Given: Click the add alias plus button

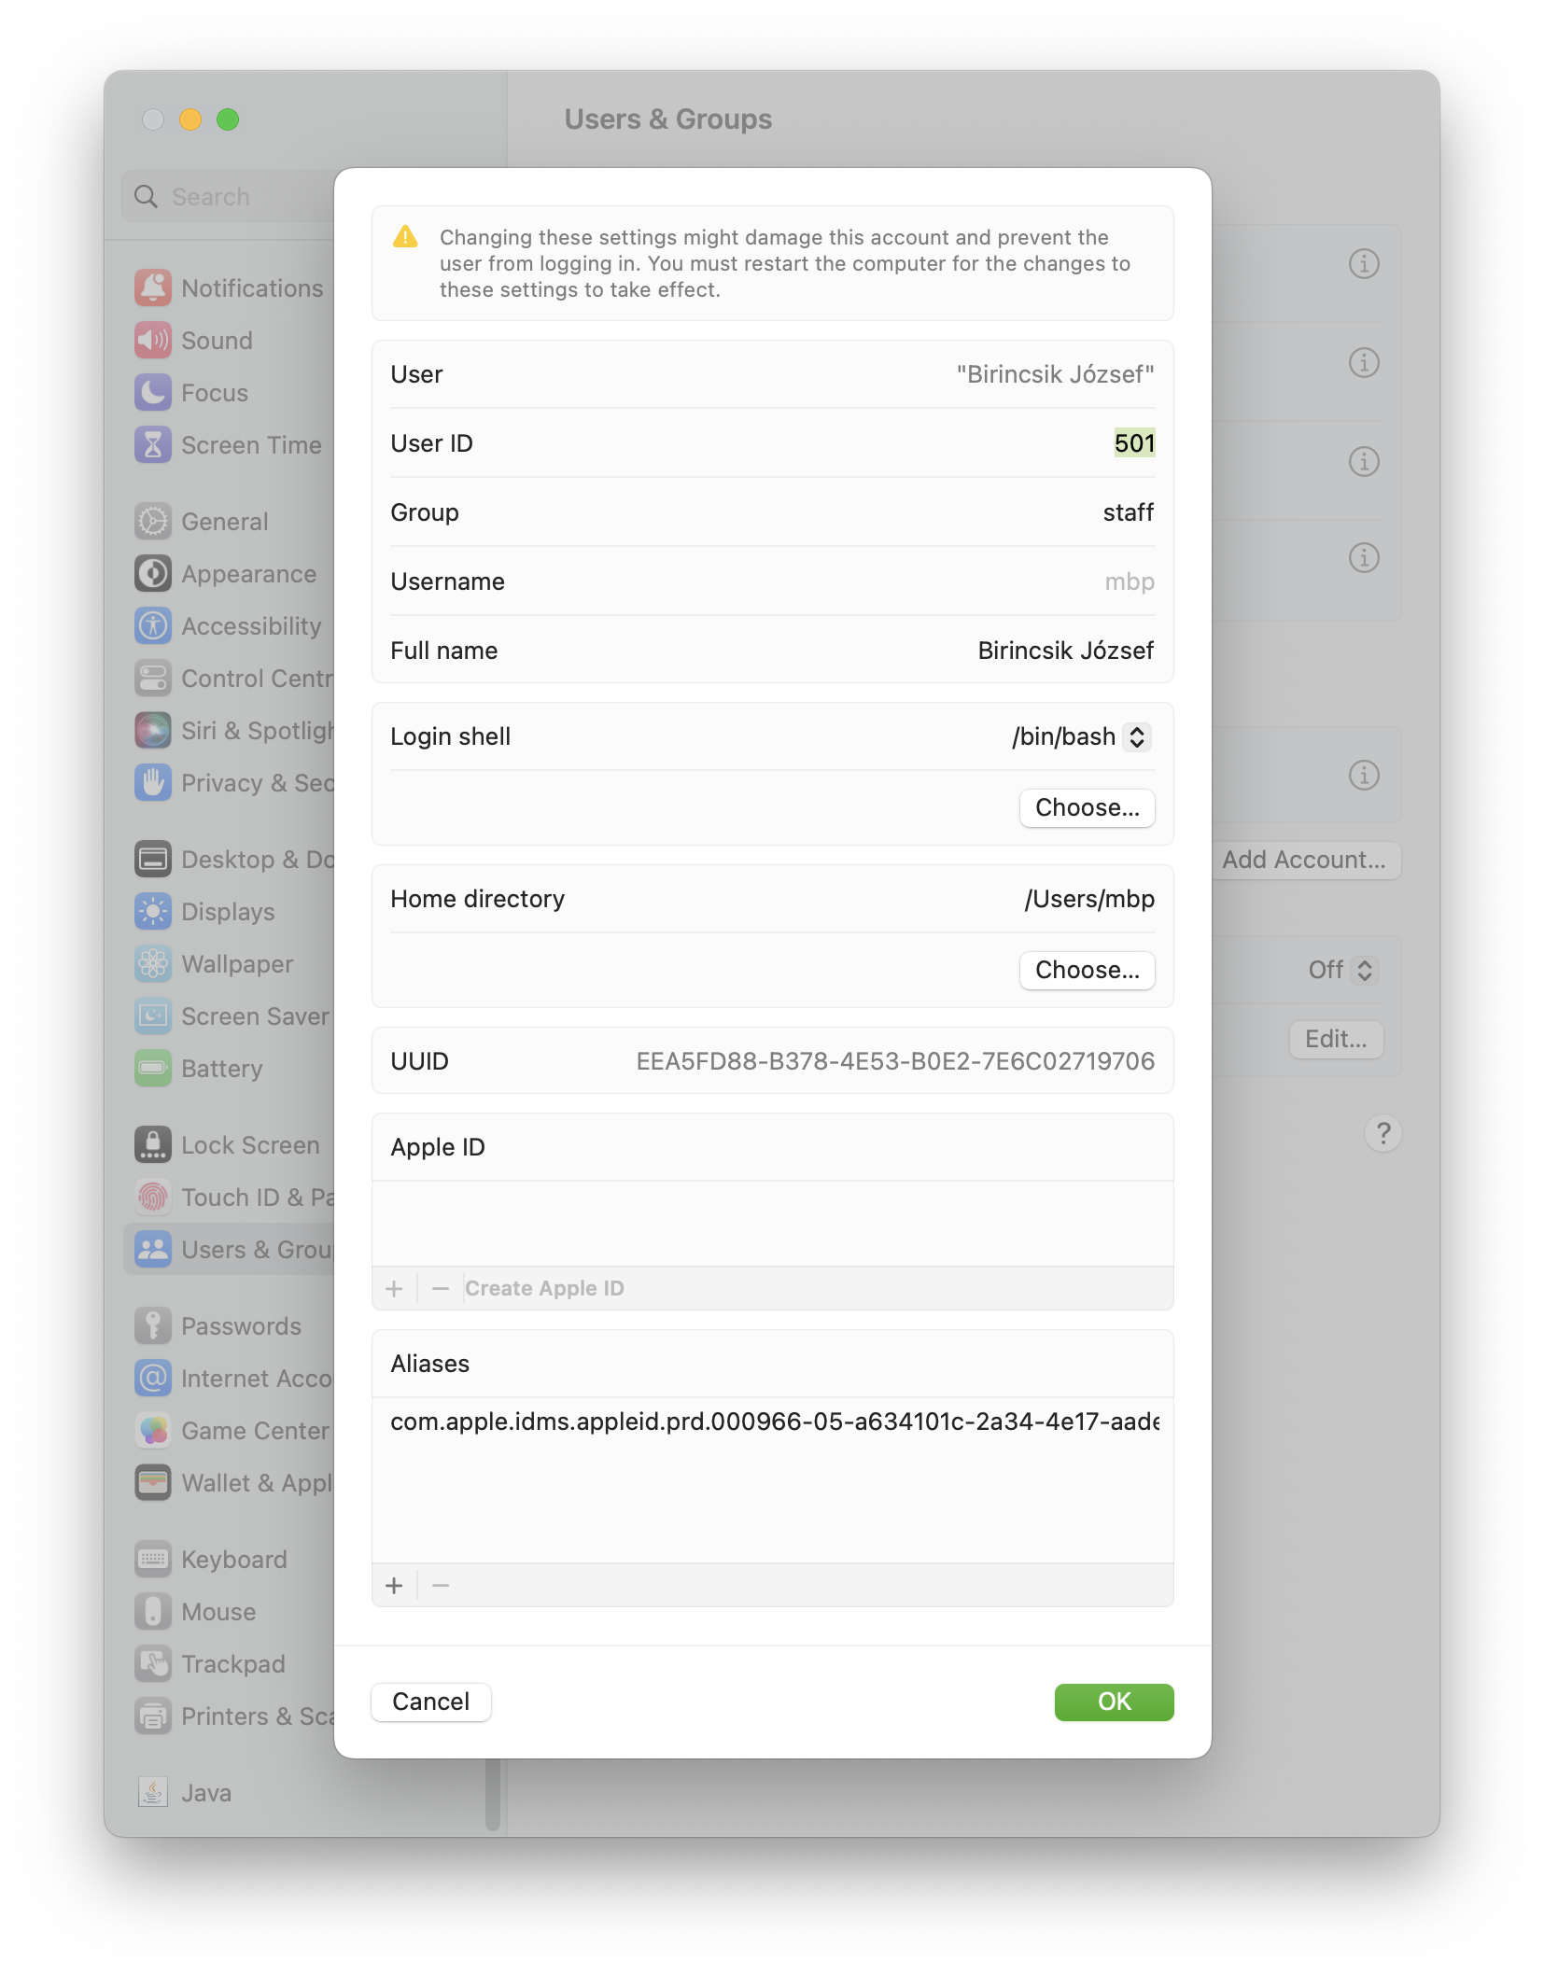Looking at the screenshot, I should click(394, 1586).
